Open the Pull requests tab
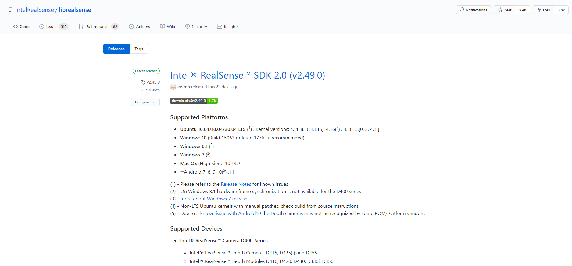 pyautogui.click(x=98, y=27)
